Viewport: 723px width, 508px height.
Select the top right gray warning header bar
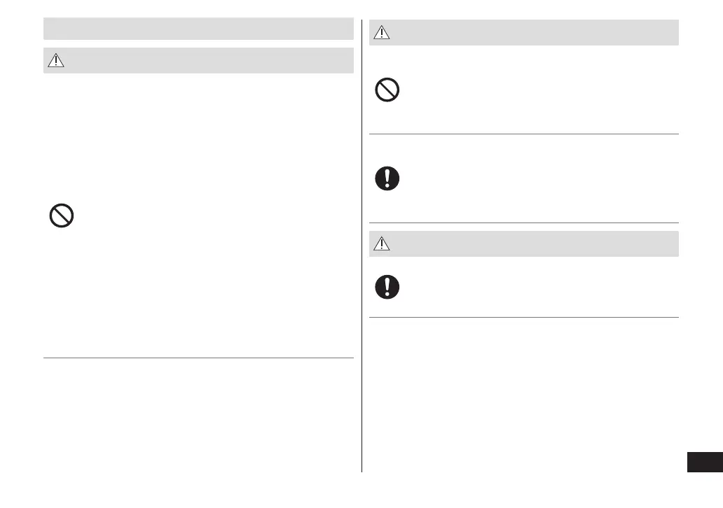[532, 32]
